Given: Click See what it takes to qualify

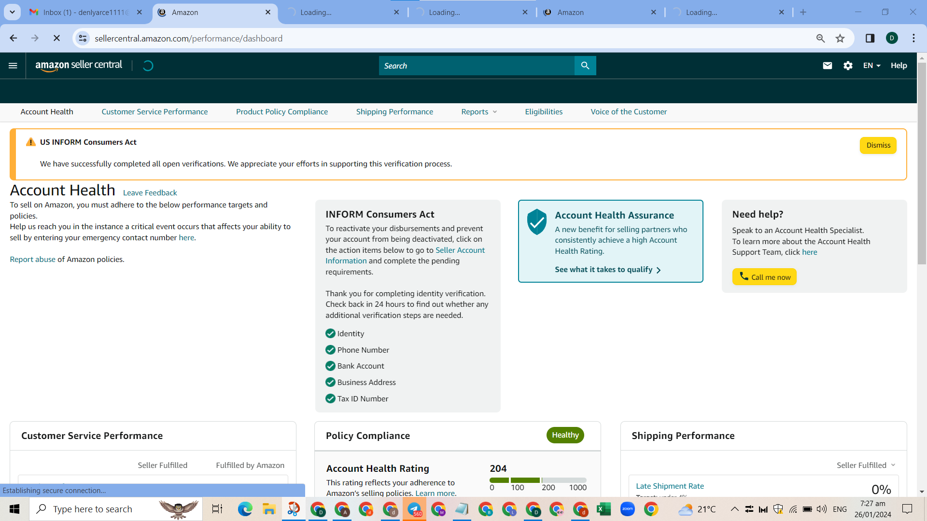Looking at the screenshot, I should click(x=608, y=270).
